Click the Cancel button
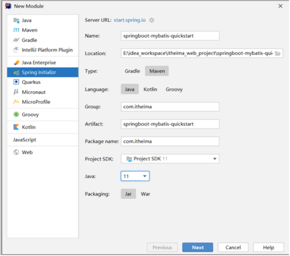This screenshot has width=290, height=256. point(233,248)
